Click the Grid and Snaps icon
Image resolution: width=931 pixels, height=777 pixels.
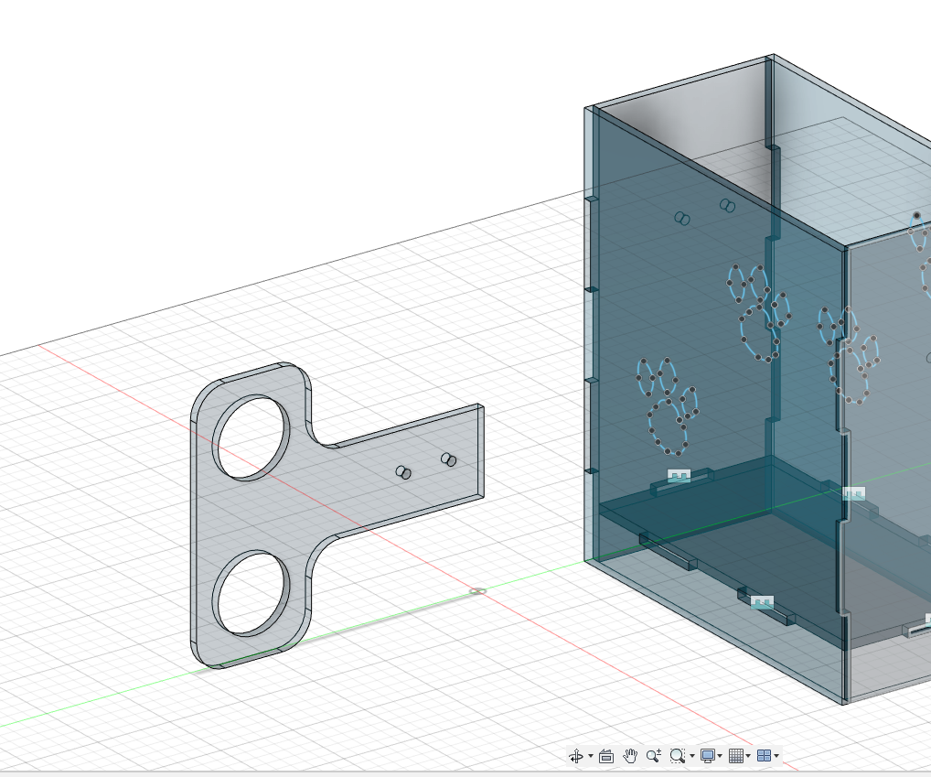click(x=735, y=756)
